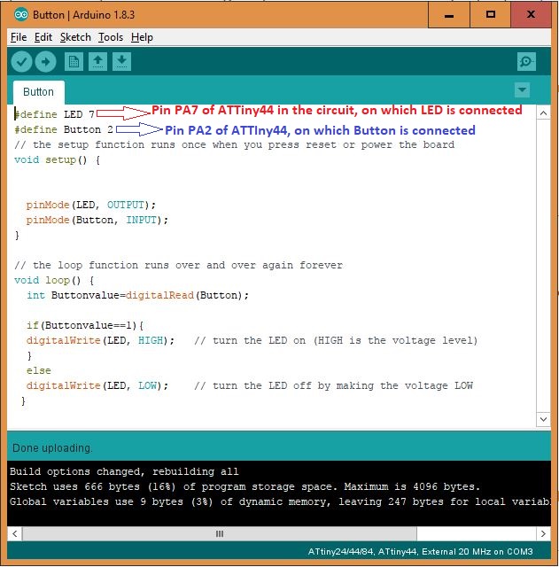Close the Arduino window
559x567 pixels.
[531, 15]
